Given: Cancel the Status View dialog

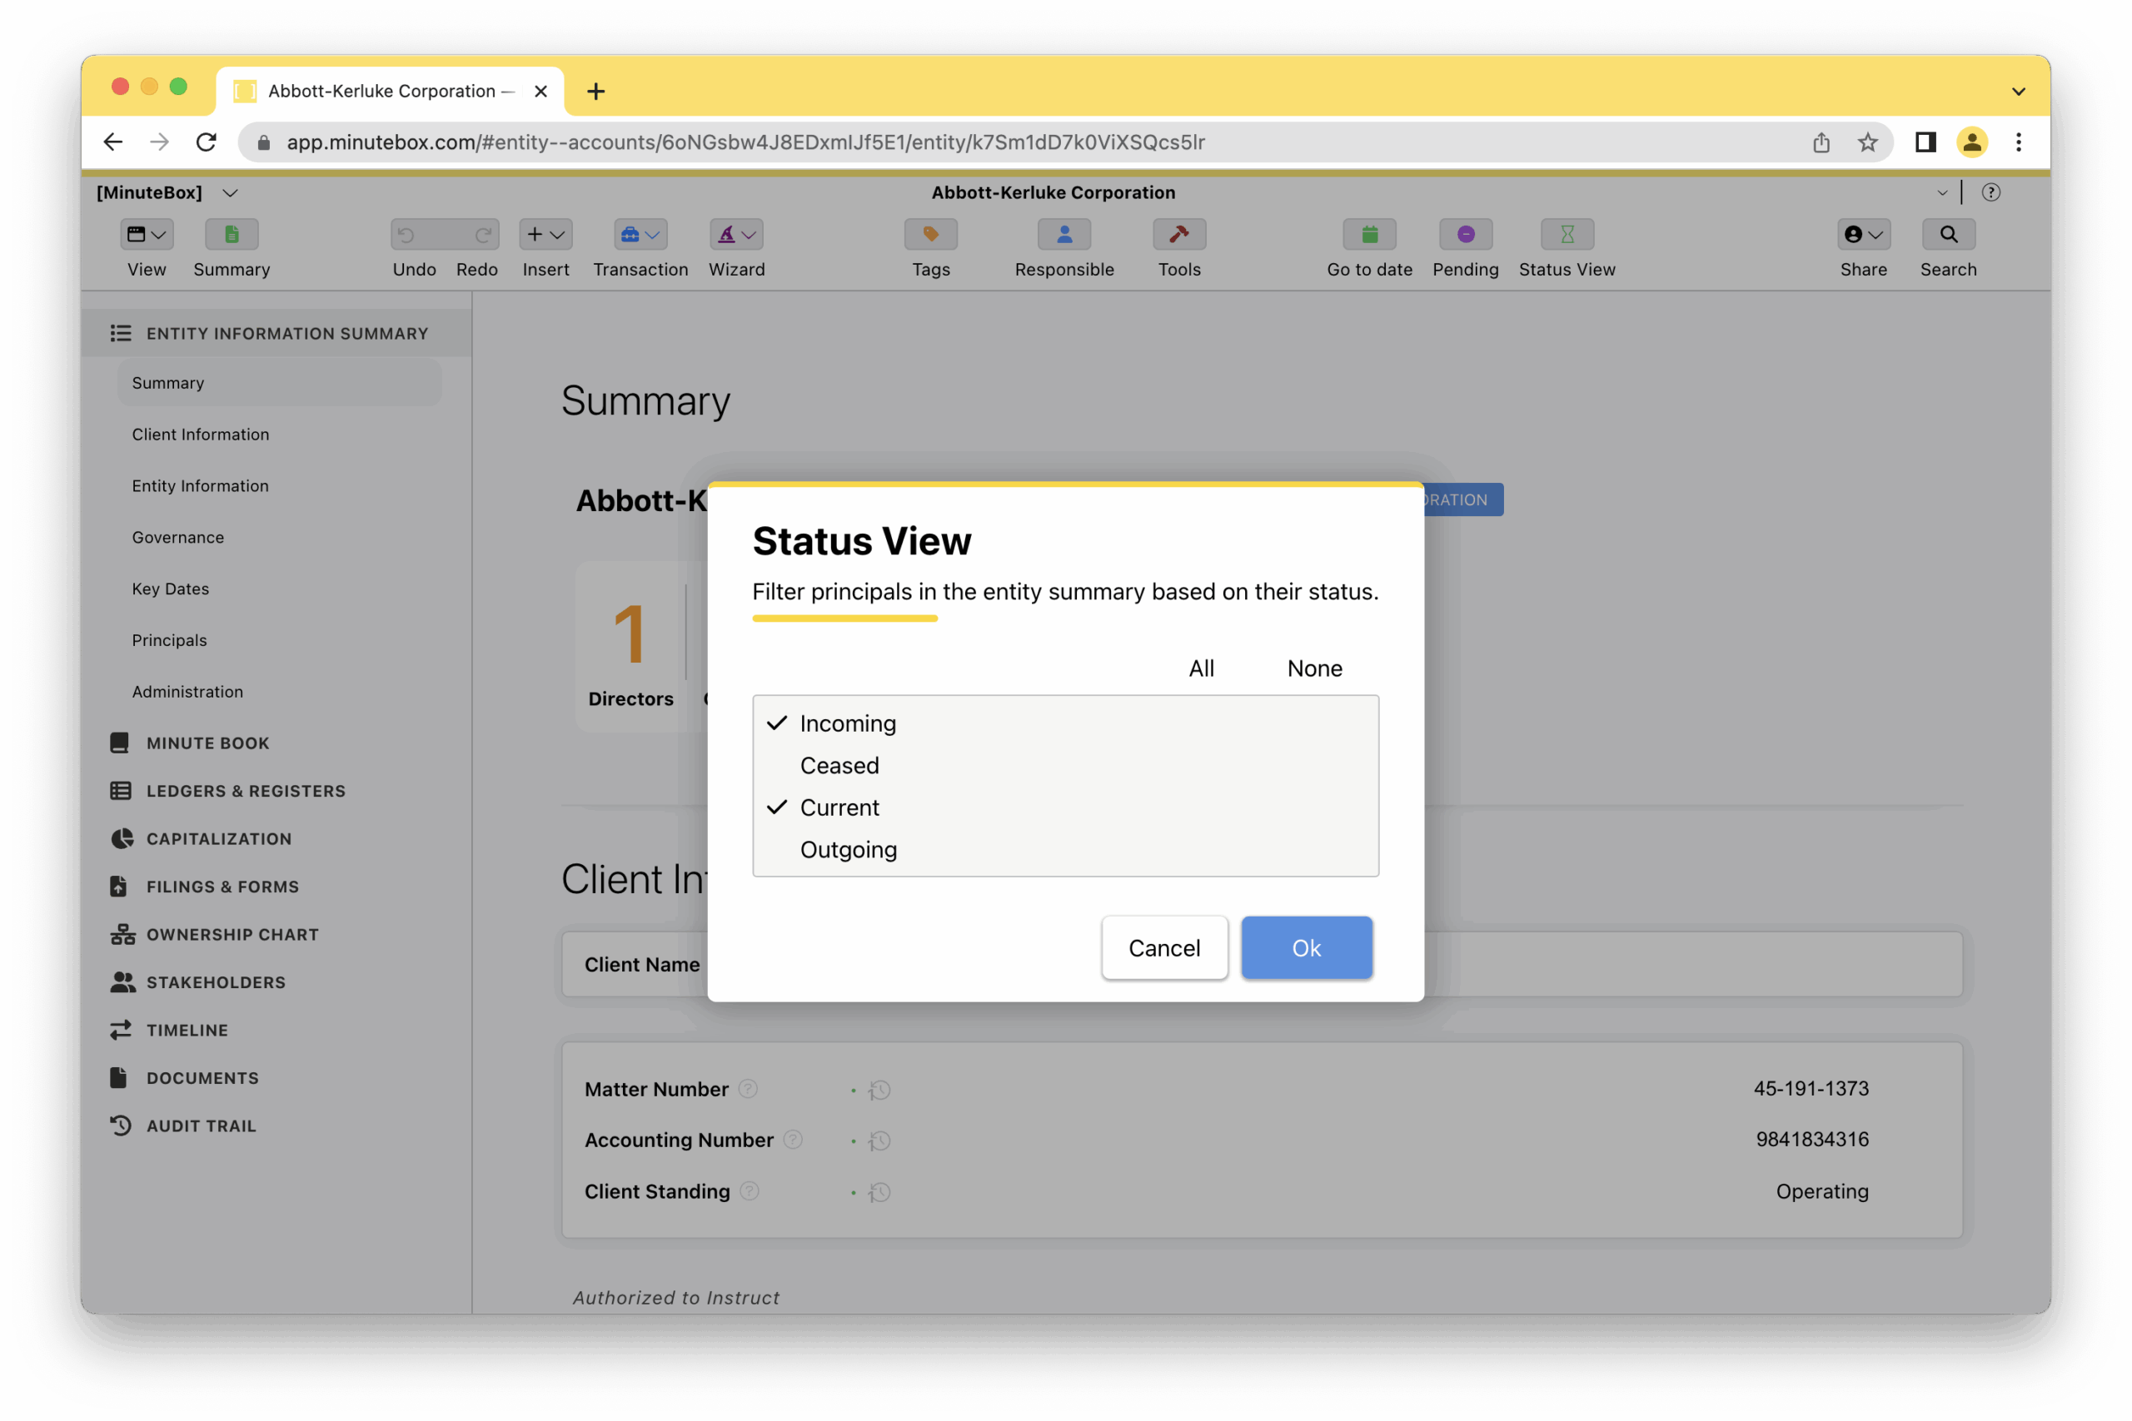Looking at the screenshot, I should [1164, 948].
